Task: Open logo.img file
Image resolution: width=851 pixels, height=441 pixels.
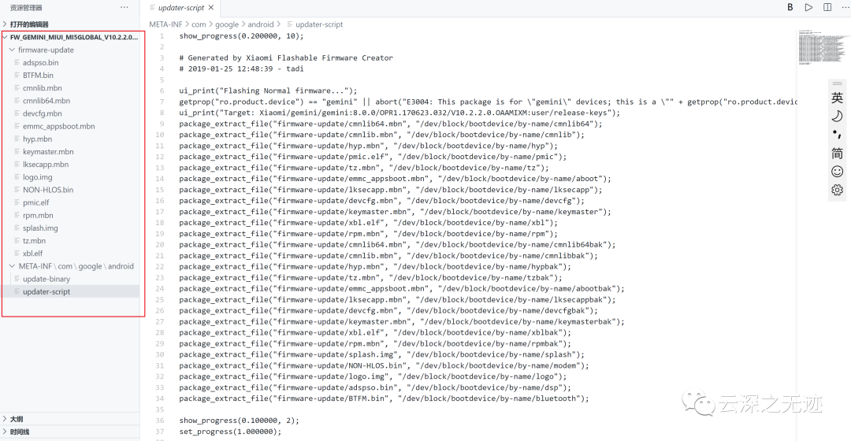Action: (38, 177)
